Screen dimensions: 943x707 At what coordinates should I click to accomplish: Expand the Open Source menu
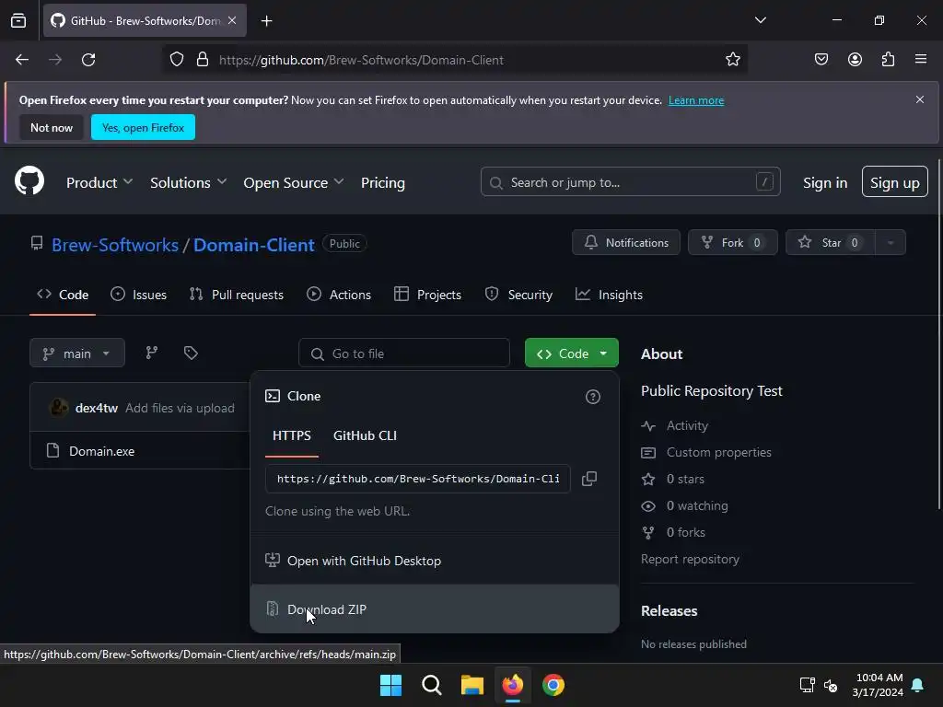point(294,182)
